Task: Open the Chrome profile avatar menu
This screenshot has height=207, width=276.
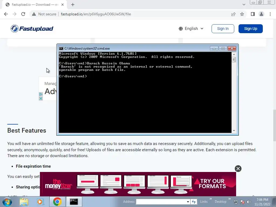Action: pos(261,14)
